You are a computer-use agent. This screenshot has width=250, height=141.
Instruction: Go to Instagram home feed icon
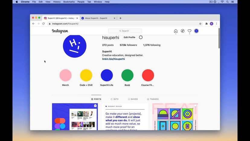coord(176,31)
